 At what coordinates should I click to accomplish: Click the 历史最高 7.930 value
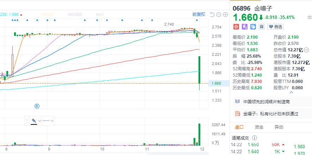coord(257,82)
